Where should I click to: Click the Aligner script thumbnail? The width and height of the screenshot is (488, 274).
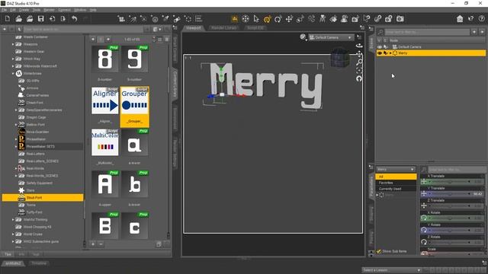(105, 100)
